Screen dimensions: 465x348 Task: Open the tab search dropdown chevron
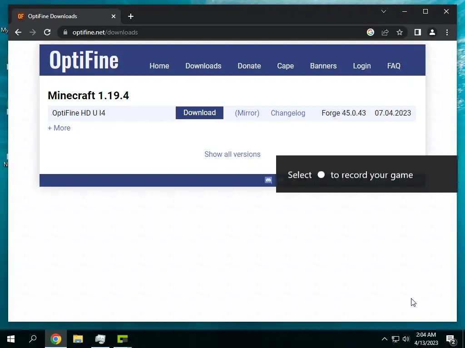click(383, 11)
